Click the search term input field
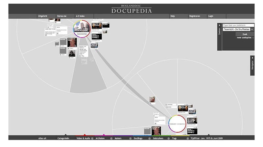 pyautogui.click(x=238, y=25)
